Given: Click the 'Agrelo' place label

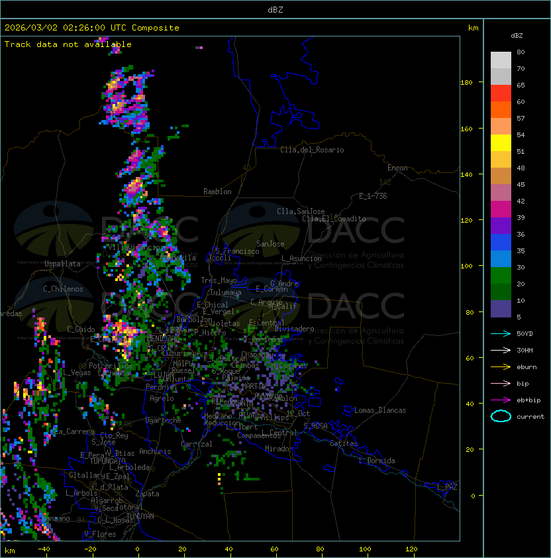Looking at the screenshot, I should coord(162,398).
